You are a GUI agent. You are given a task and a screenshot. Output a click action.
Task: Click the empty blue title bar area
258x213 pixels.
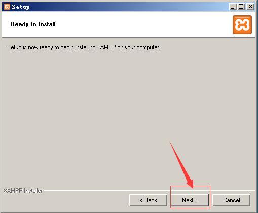pos(128,7)
